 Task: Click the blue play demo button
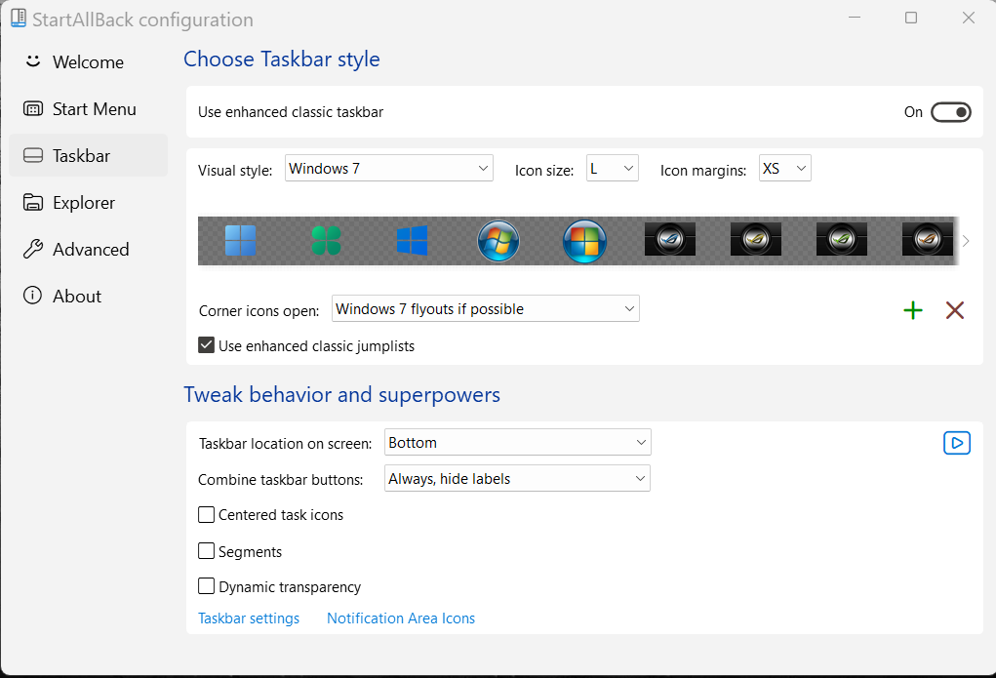(x=957, y=443)
